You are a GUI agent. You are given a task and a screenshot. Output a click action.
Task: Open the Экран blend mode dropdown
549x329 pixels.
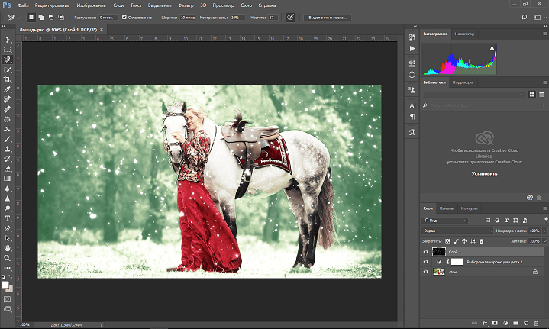click(x=457, y=231)
